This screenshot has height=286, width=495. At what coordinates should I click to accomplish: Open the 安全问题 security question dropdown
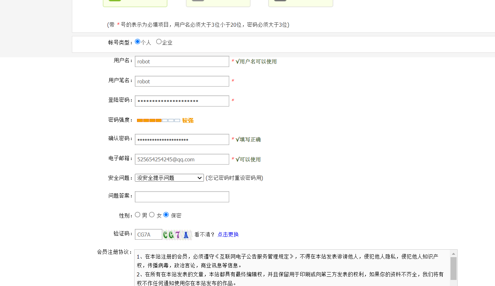169,178
